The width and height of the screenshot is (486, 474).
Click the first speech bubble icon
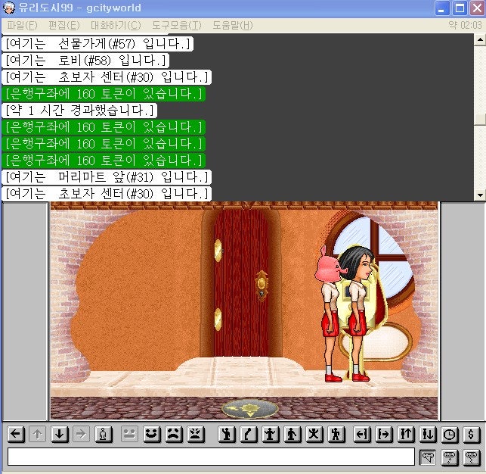click(429, 457)
